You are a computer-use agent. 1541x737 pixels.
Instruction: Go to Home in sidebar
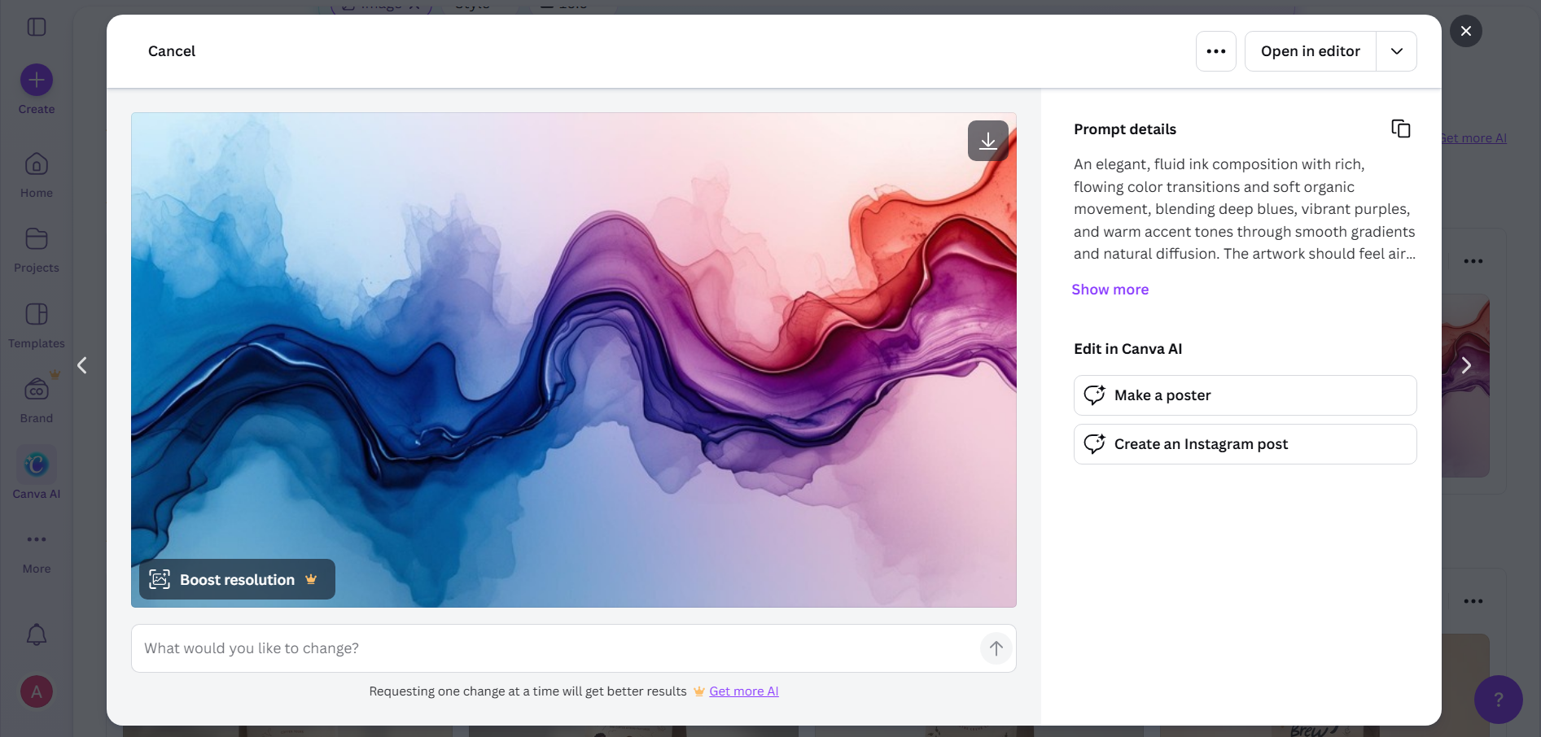coord(37,175)
